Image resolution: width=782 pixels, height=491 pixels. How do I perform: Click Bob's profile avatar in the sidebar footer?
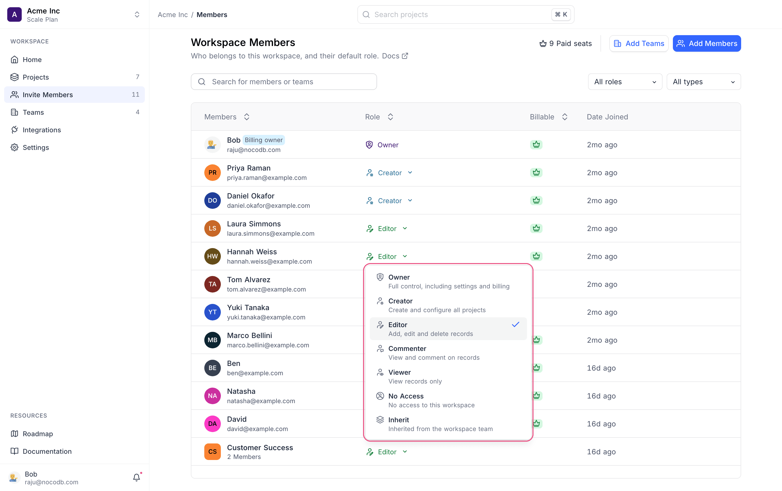[14, 477]
